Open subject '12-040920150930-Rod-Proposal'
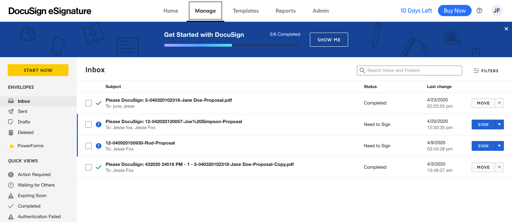 [x=140, y=143]
